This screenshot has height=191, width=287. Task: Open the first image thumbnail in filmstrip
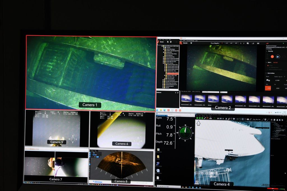(x=186, y=99)
